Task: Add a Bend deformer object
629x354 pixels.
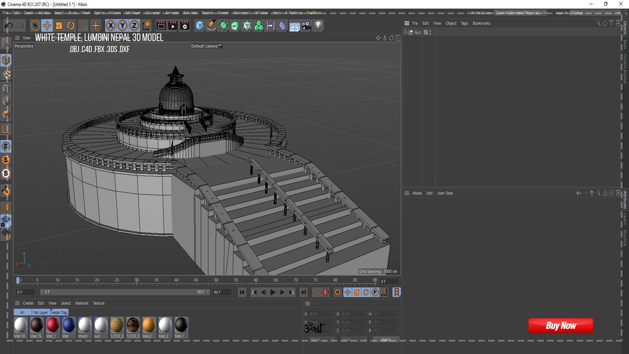Action: pyautogui.click(x=282, y=26)
